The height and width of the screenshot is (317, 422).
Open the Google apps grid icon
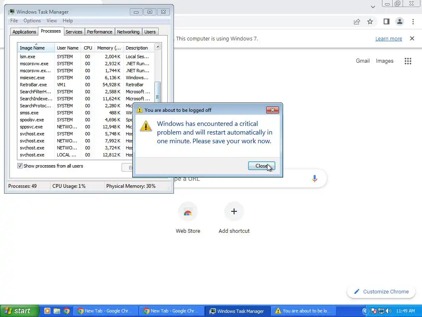408,61
